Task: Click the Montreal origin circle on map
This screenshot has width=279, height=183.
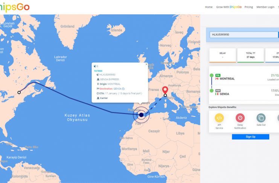Action: (19, 92)
